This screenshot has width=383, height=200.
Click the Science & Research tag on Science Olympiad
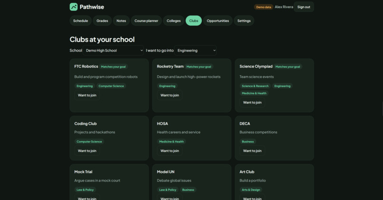pyautogui.click(x=255, y=86)
